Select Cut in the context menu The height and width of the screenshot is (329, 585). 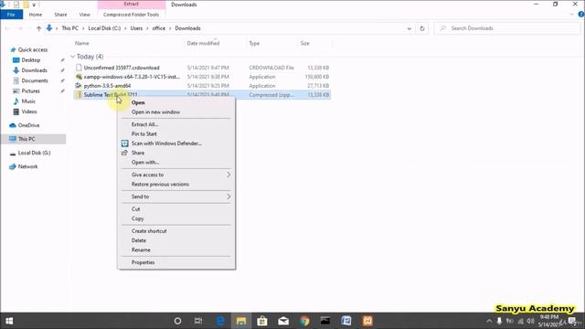point(136,209)
